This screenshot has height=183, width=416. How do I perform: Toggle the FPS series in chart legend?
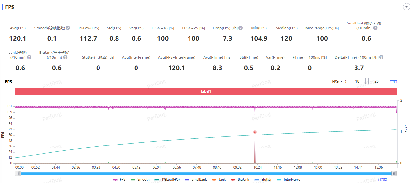click(119, 180)
